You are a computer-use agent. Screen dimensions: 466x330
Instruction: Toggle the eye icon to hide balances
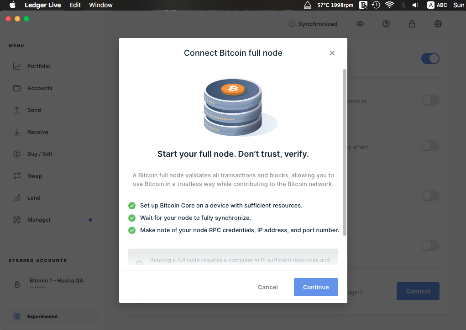point(360,24)
